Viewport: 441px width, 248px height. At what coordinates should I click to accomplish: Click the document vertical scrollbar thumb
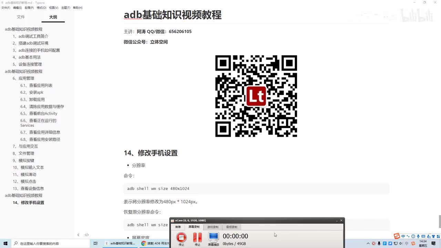coord(440,221)
